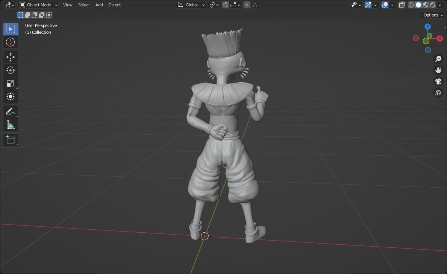Select the Add Cube tool
Screen dimensions: 447x274
(11, 140)
